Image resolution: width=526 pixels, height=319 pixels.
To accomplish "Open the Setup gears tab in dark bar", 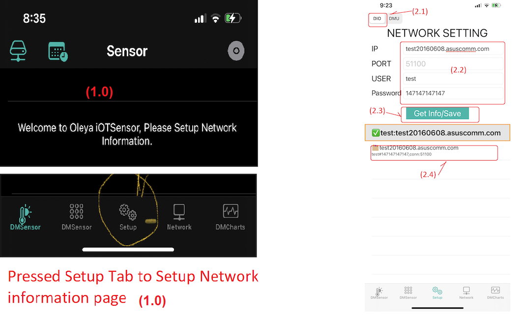I will pos(128,217).
